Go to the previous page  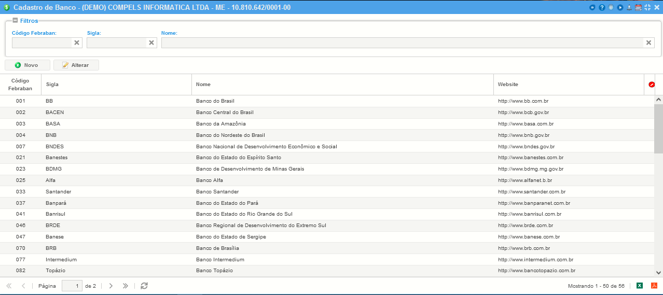pyautogui.click(x=23, y=286)
